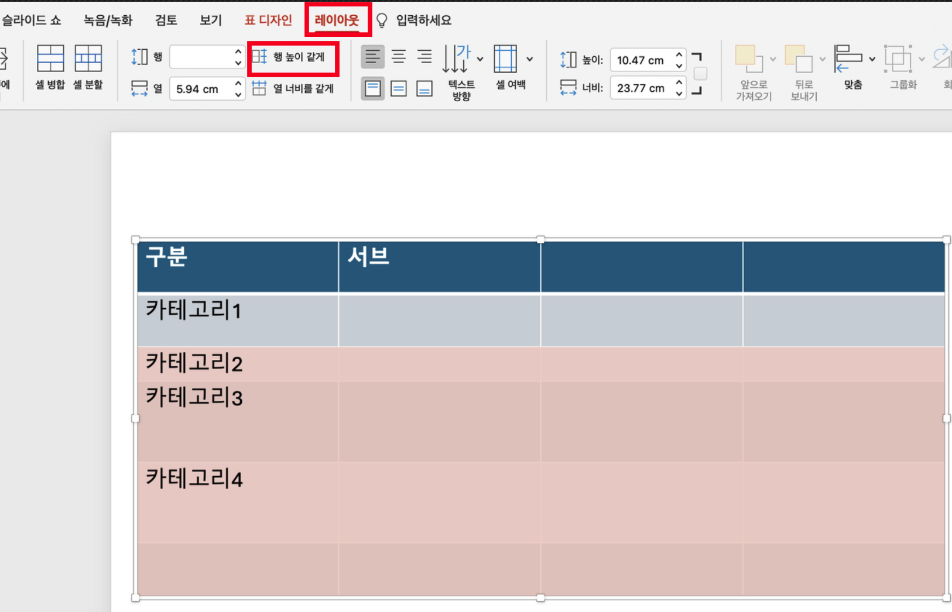Image resolution: width=952 pixels, height=612 pixels.
Task: Select the 카테고리4 cell
Action: coord(238,502)
